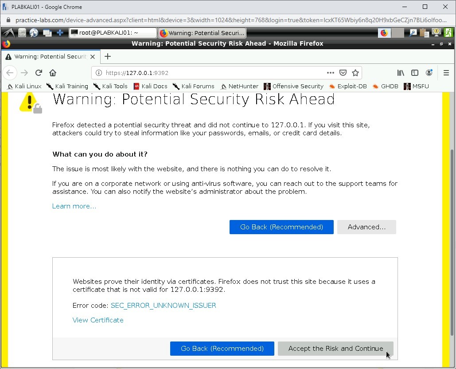Open the Firefox hamburger application menu
The height and width of the screenshot is (369, 456).
click(x=446, y=73)
